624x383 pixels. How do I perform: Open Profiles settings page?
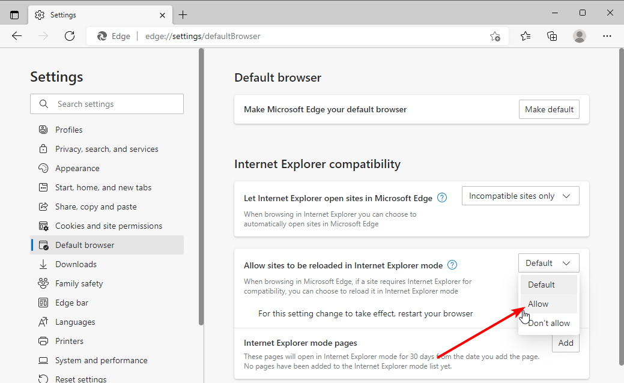[107, 130]
